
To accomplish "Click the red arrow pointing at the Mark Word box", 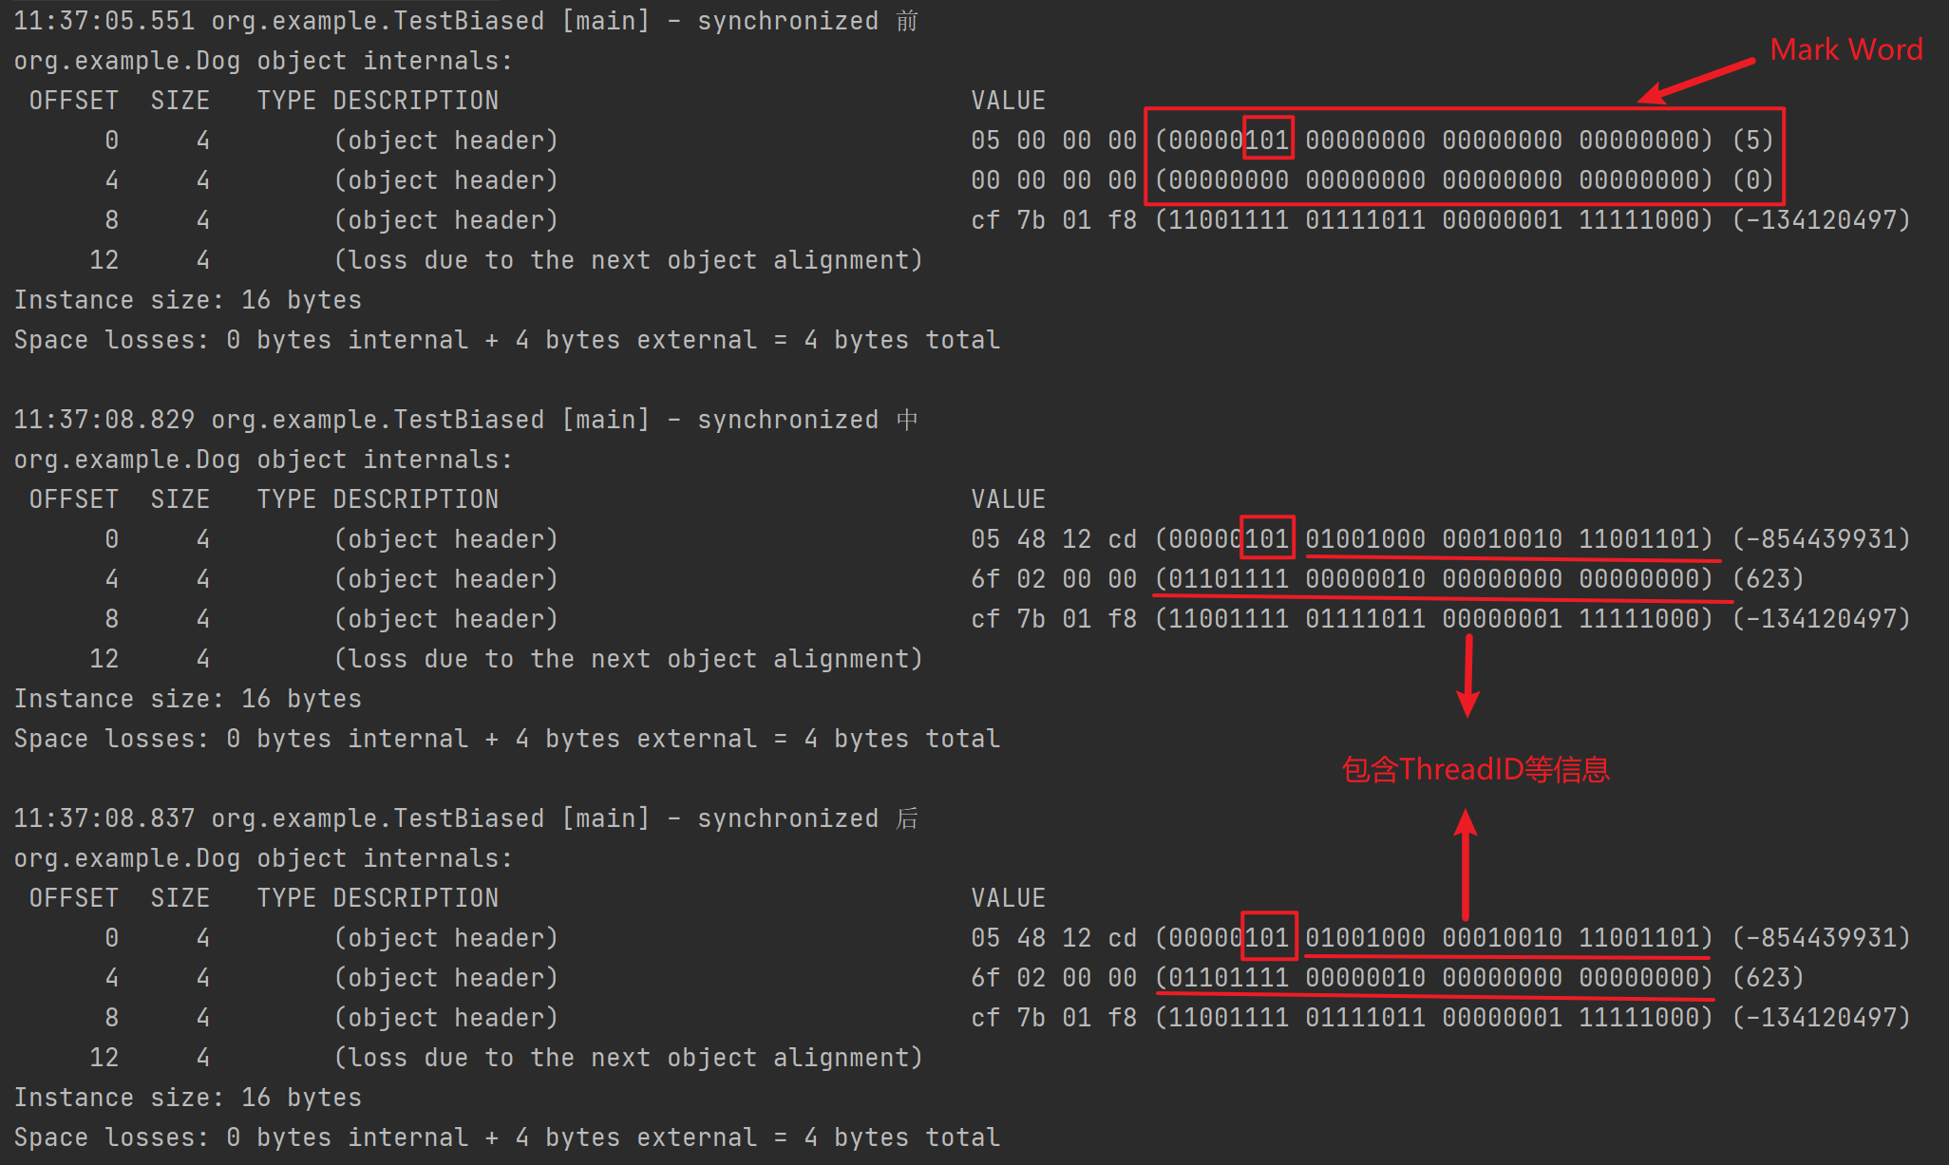I will pos(1697,80).
